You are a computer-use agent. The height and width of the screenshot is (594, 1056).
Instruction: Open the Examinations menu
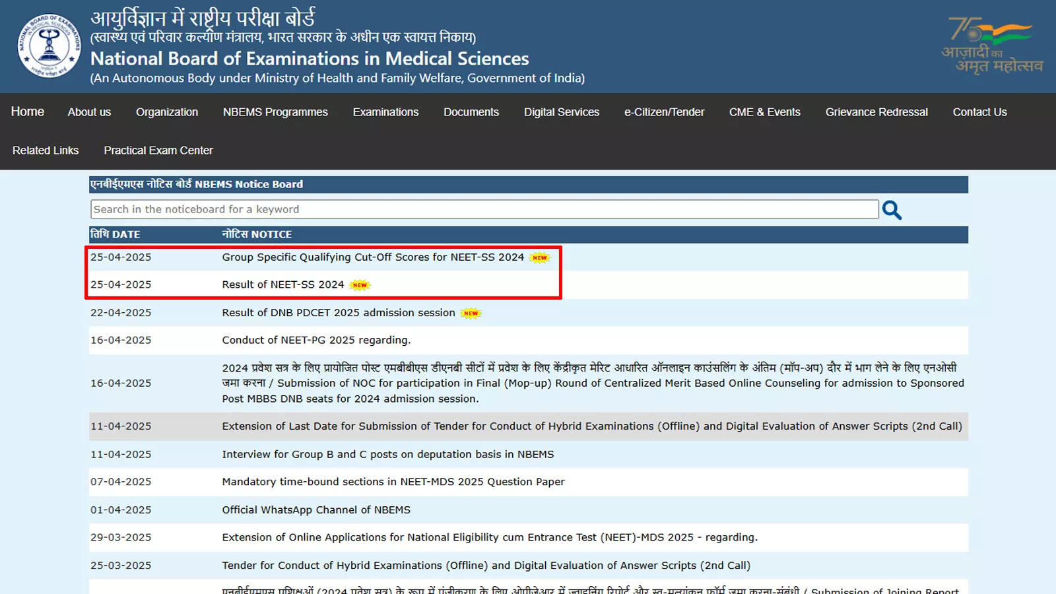point(385,112)
